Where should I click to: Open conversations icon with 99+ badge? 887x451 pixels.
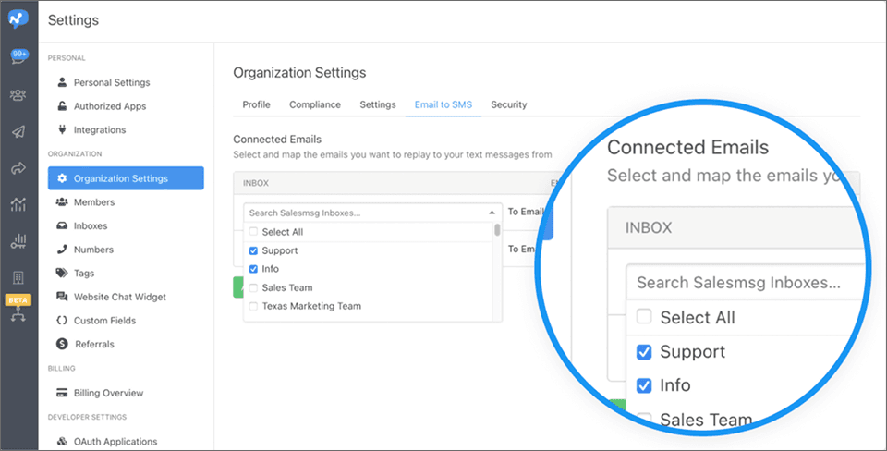[x=18, y=57]
